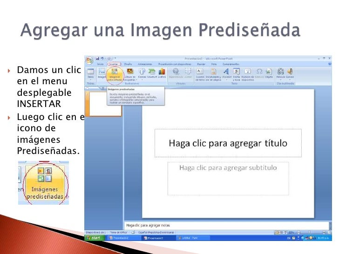Switch to second Presentación taskbar button
339x254 pixels.
tap(158, 238)
